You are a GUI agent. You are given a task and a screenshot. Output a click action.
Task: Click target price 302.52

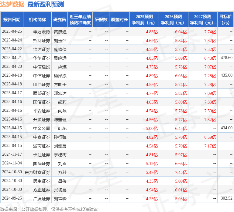click(x=226, y=198)
